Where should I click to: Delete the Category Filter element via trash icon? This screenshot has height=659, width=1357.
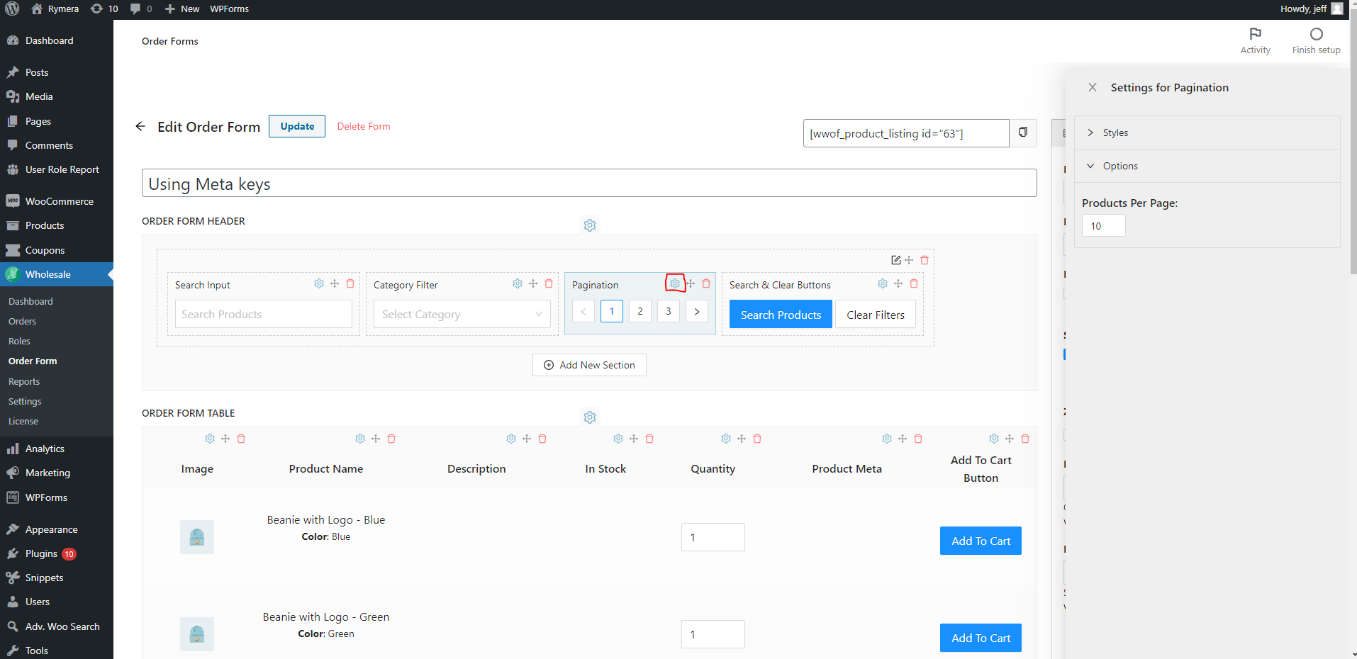548,283
